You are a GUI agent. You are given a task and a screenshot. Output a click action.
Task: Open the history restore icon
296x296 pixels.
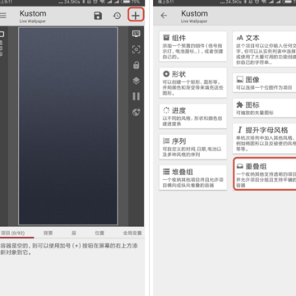pyautogui.click(x=117, y=16)
